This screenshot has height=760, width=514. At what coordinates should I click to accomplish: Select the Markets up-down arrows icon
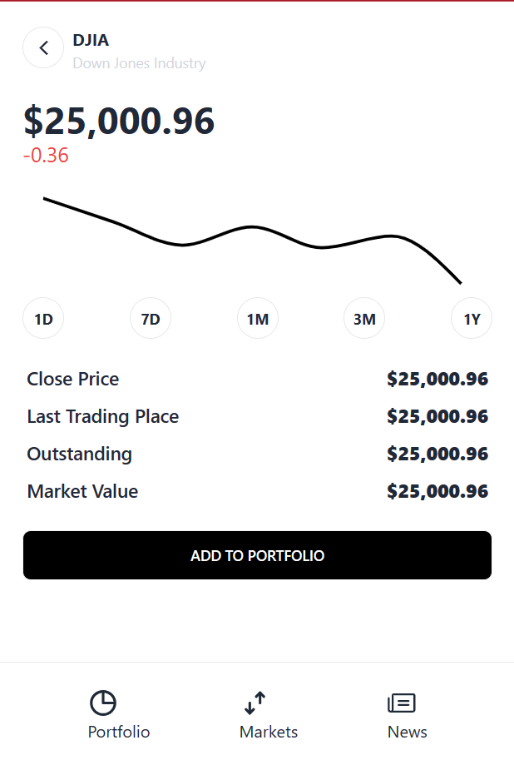coord(254,703)
